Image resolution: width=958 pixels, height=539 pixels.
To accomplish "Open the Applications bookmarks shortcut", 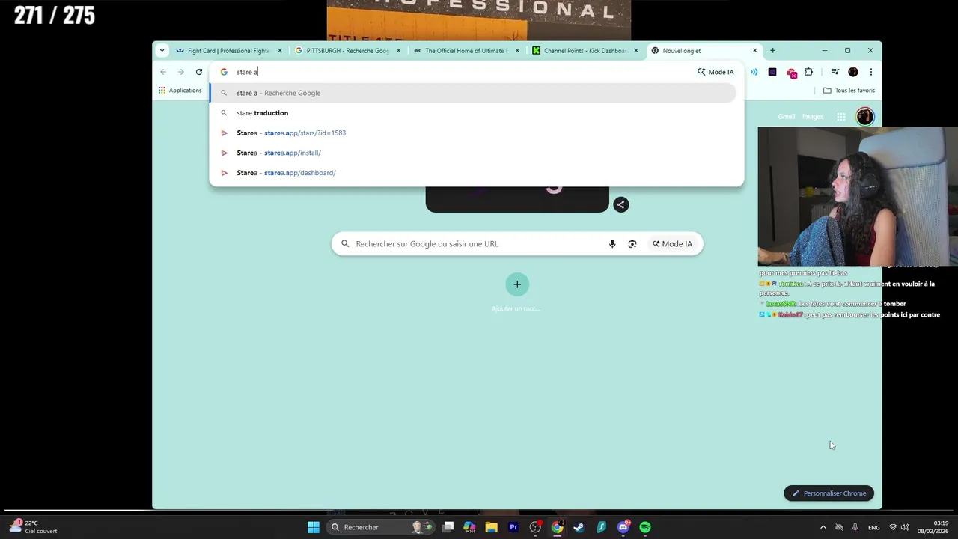I will coord(180,91).
